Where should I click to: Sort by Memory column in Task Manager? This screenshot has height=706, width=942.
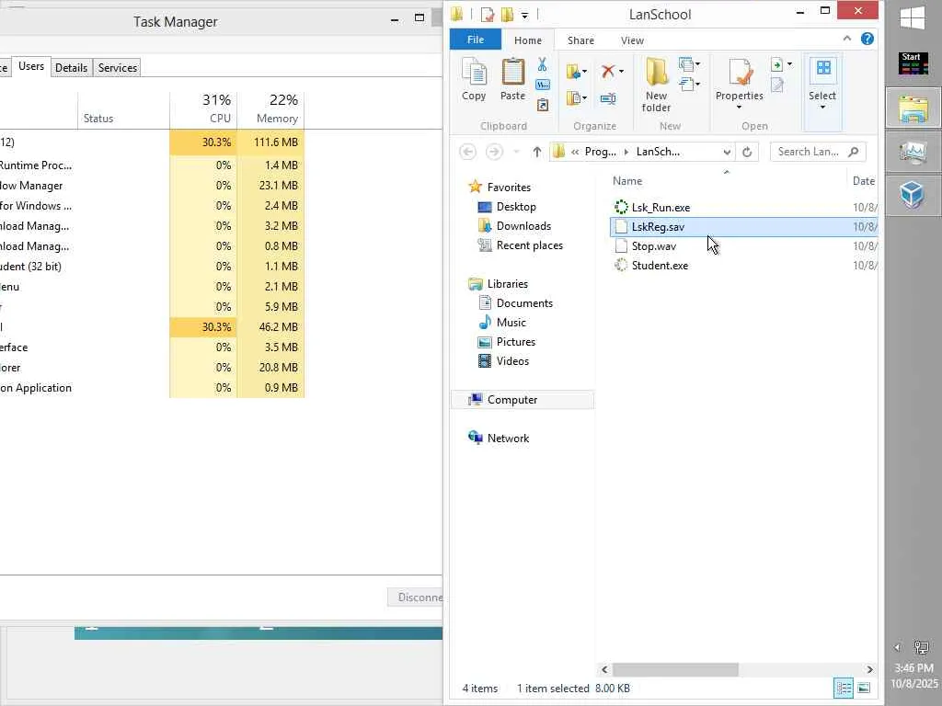point(270,109)
